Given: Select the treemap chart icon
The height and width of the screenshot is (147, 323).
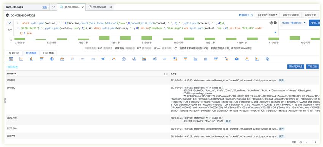Looking at the screenshot, I should coord(175,59).
